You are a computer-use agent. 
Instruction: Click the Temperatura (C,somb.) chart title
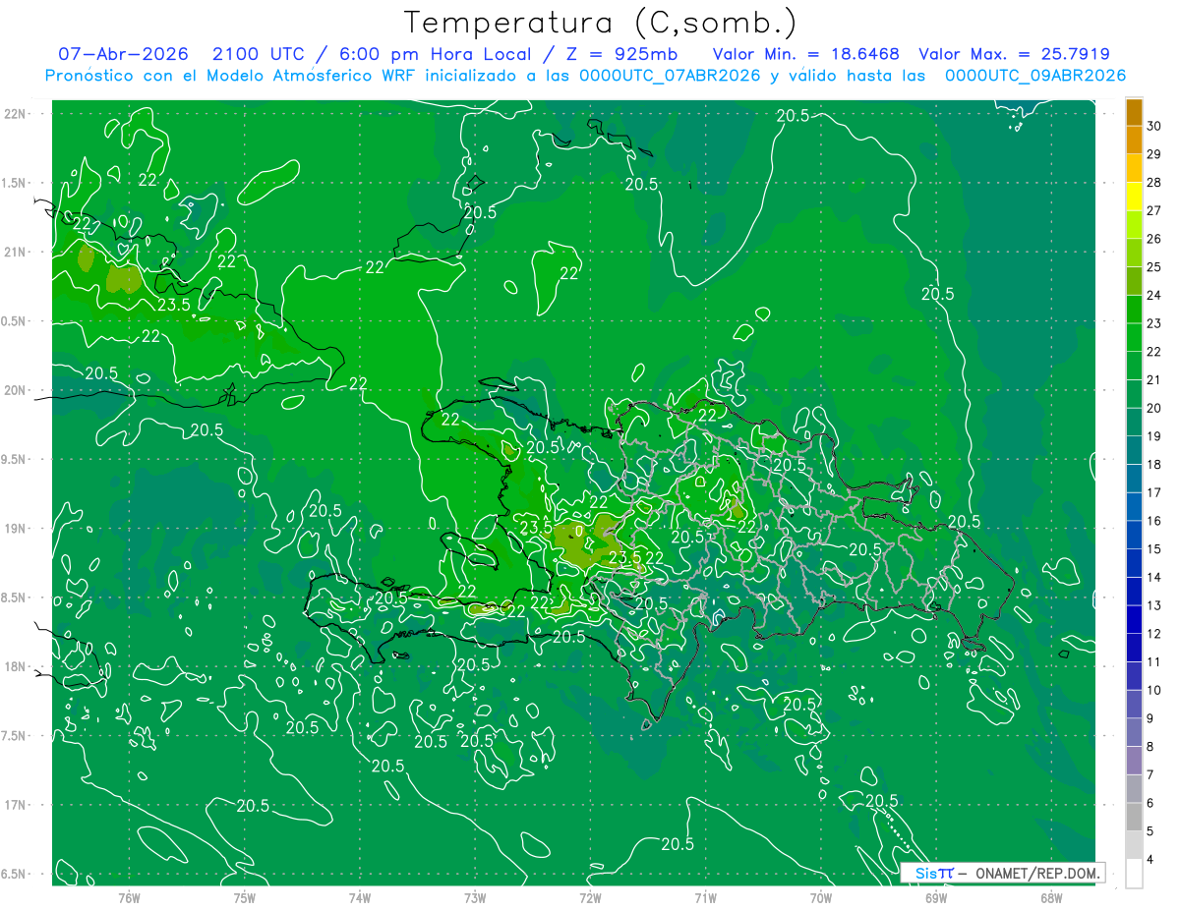pos(601,23)
